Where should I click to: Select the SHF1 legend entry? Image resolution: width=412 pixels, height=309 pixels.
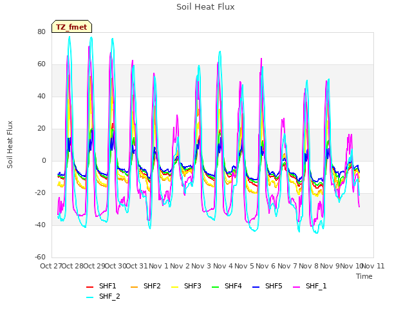pyautogui.click(x=101, y=286)
